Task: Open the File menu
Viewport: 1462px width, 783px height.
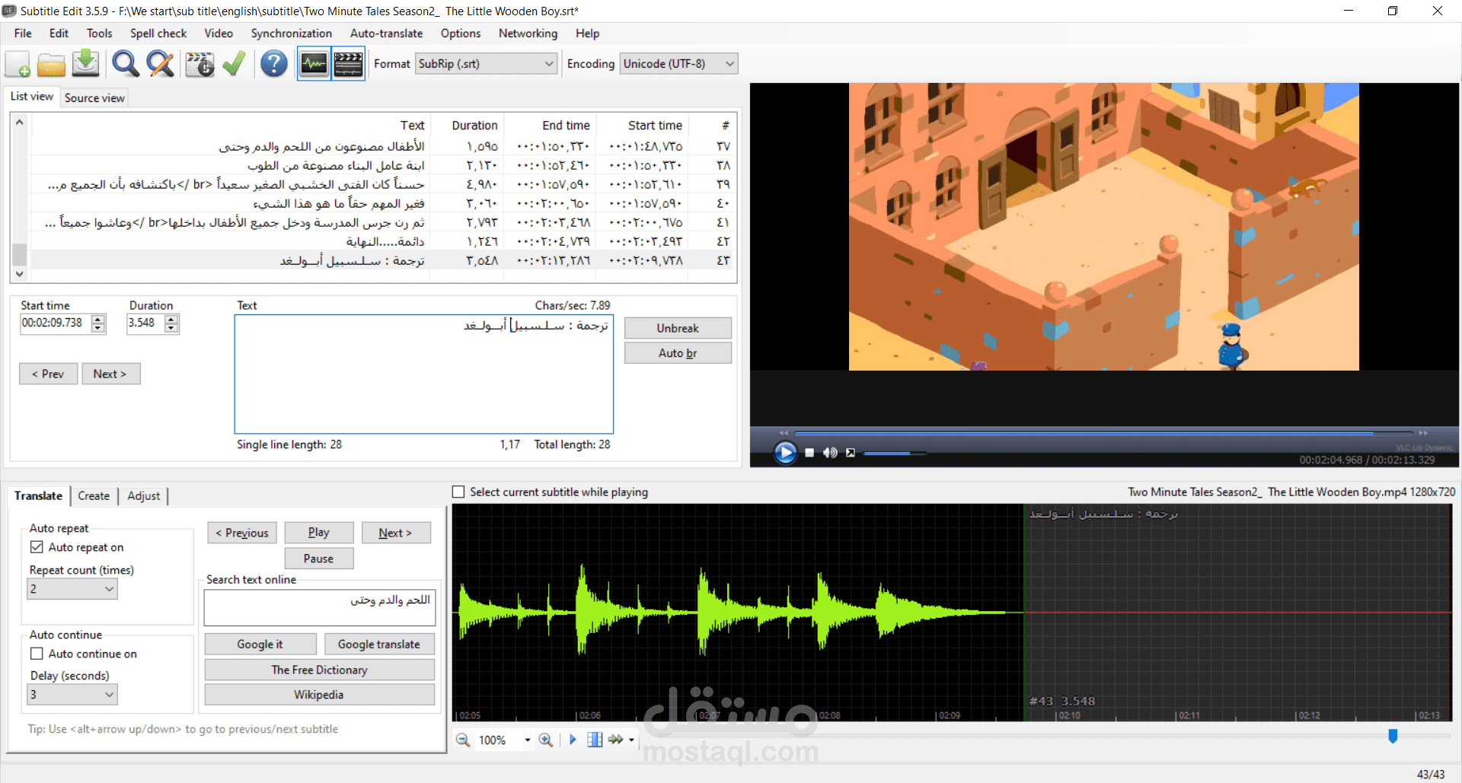Action: pos(23,33)
